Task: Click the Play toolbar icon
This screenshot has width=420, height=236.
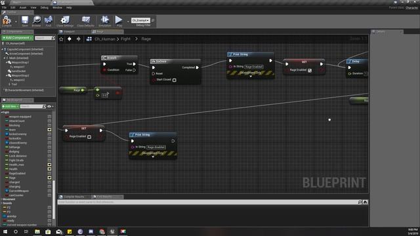Action: tap(119, 20)
